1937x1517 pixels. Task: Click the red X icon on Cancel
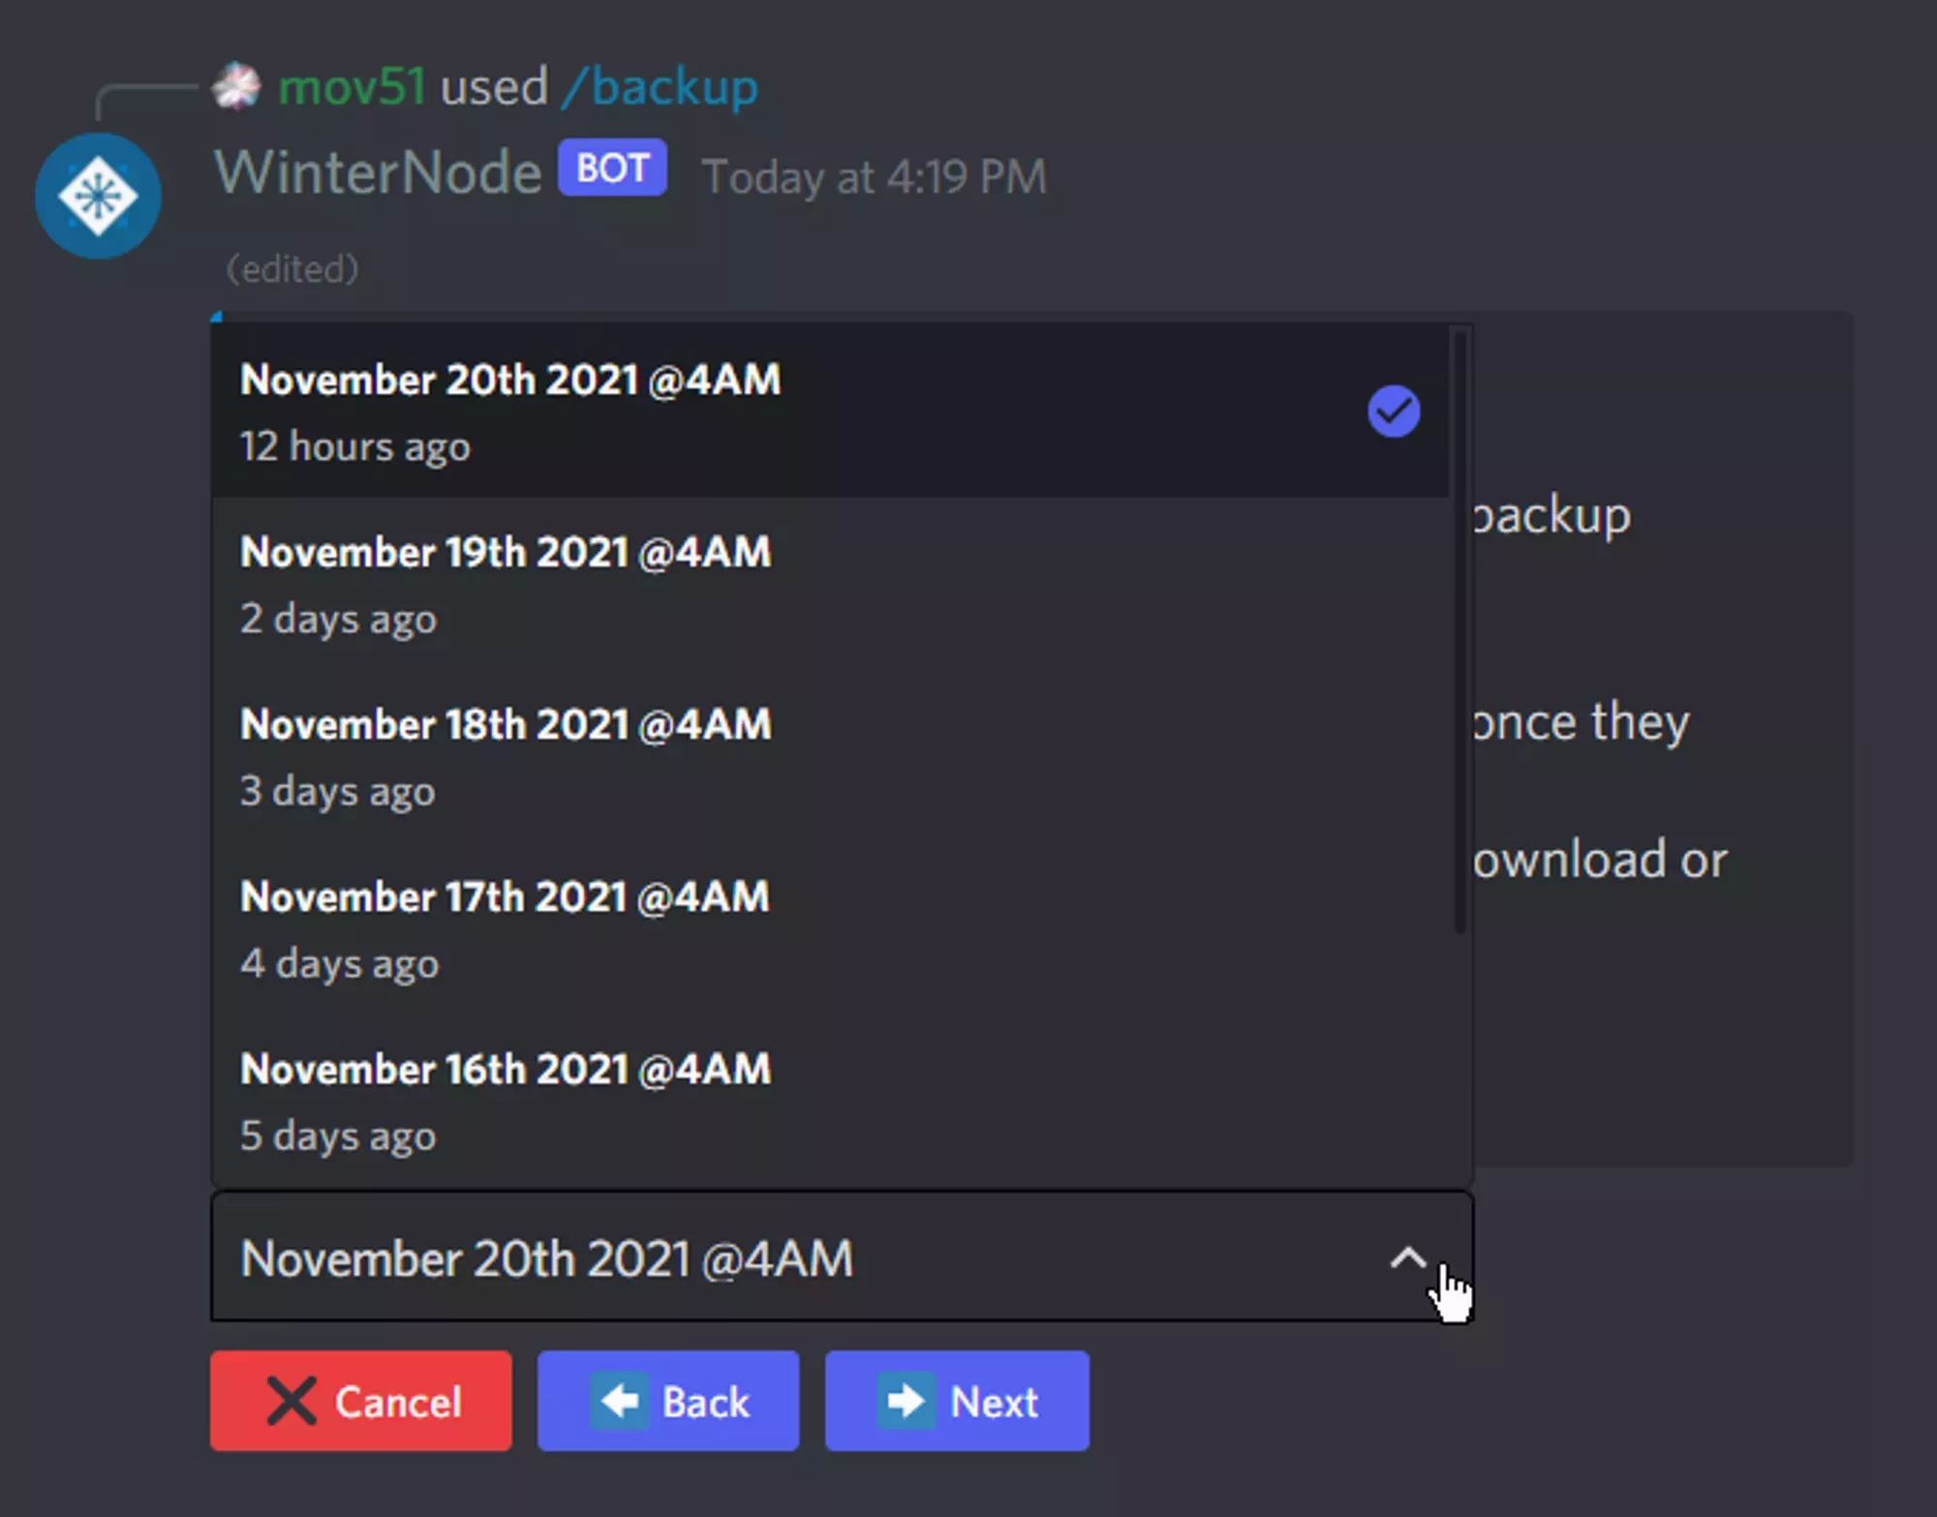291,1401
